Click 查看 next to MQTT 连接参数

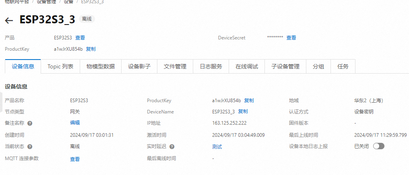click(75, 159)
